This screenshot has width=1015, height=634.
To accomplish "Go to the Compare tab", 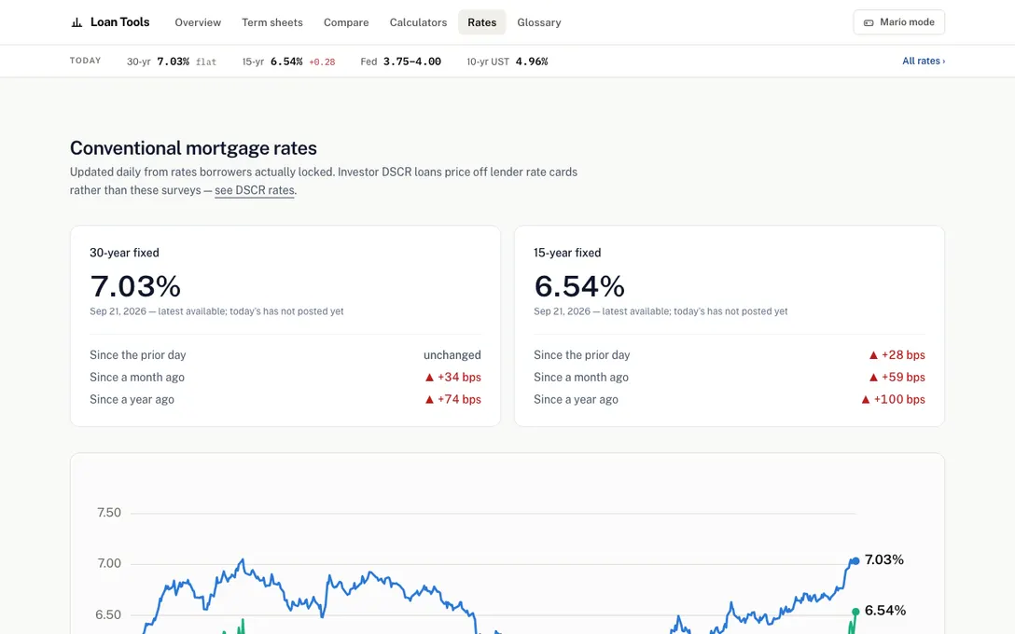I will (x=346, y=22).
